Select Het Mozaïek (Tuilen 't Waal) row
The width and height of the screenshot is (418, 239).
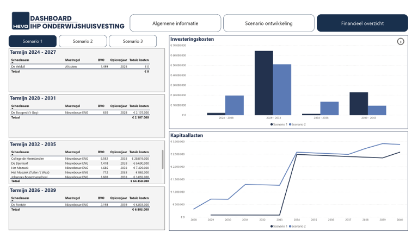click(80, 173)
